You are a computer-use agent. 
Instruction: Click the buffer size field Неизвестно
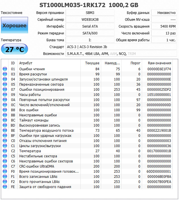tap(164, 13)
